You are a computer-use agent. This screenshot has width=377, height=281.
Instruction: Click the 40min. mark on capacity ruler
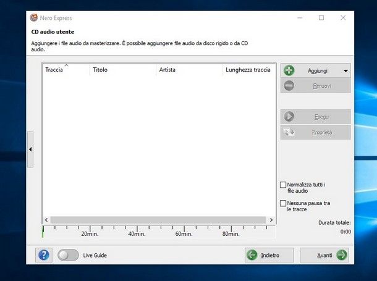click(x=137, y=233)
